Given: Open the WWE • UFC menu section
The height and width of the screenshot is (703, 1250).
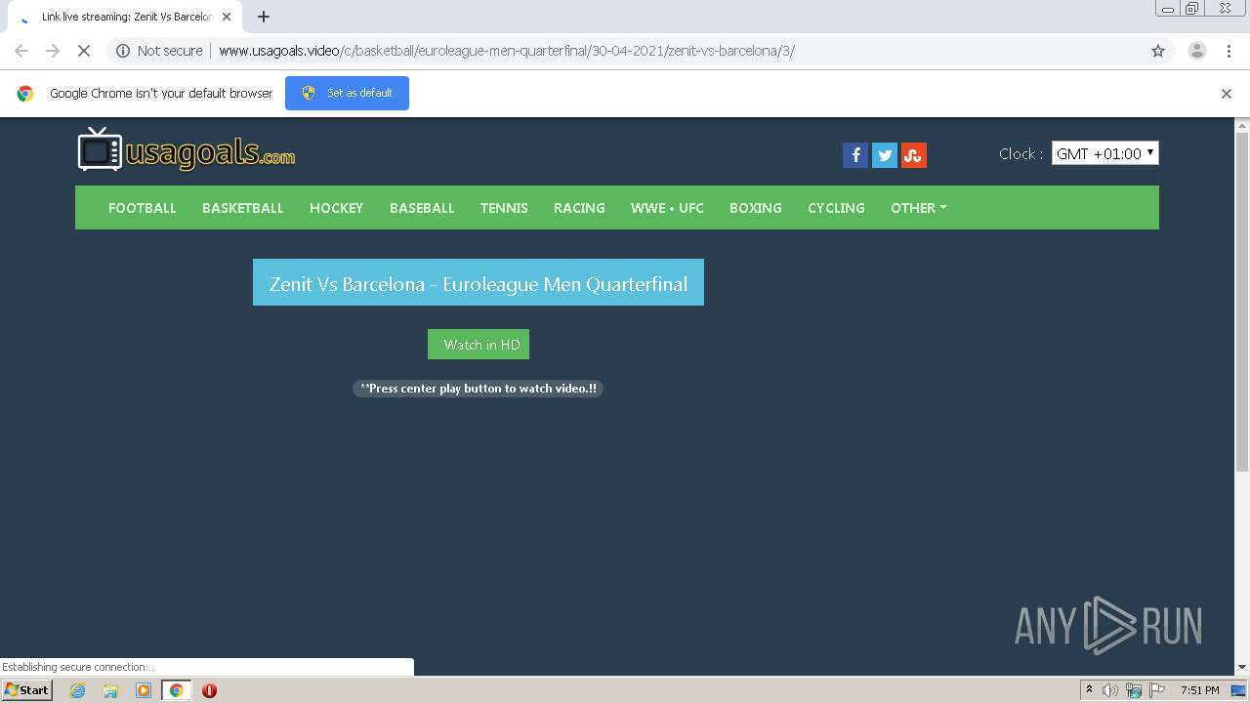Looking at the screenshot, I should click(667, 208).
